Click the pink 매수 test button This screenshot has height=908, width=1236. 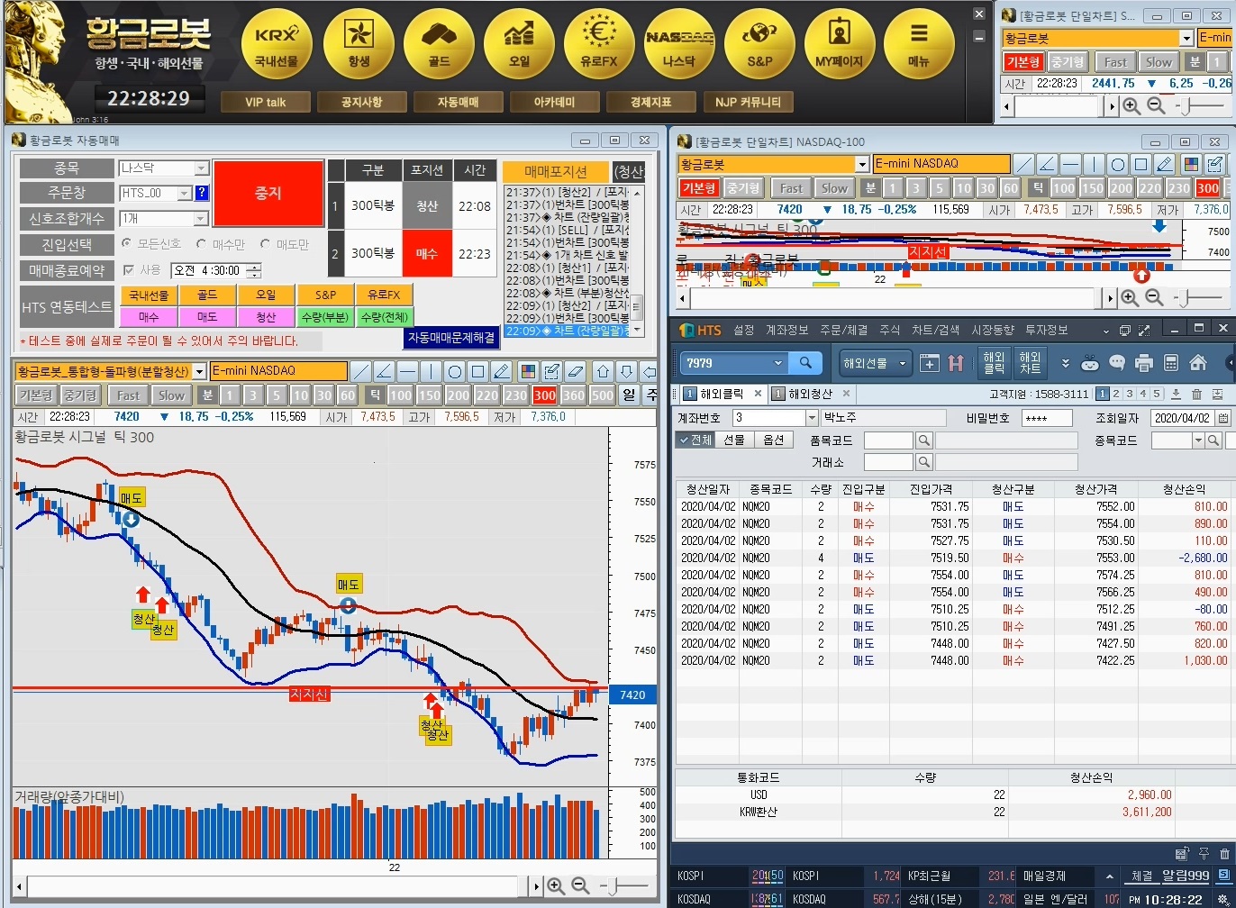tap(149, 316)
